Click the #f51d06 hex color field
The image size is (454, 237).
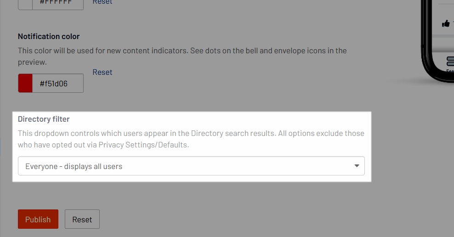(x=58, y=83)
